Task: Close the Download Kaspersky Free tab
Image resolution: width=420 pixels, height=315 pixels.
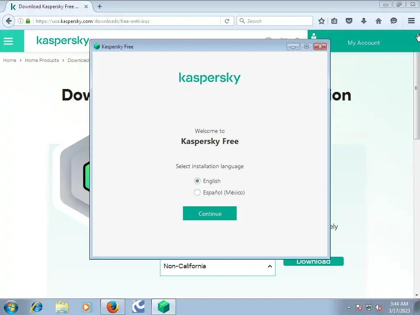Action: (x=86, y=7)
